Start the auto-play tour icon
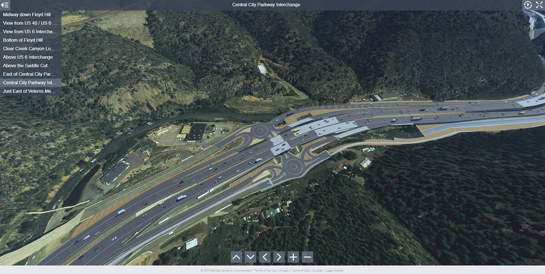 [528, 5]
